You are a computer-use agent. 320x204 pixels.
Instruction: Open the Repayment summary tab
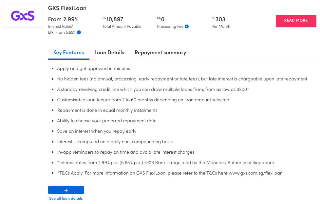tap(160, 53)
